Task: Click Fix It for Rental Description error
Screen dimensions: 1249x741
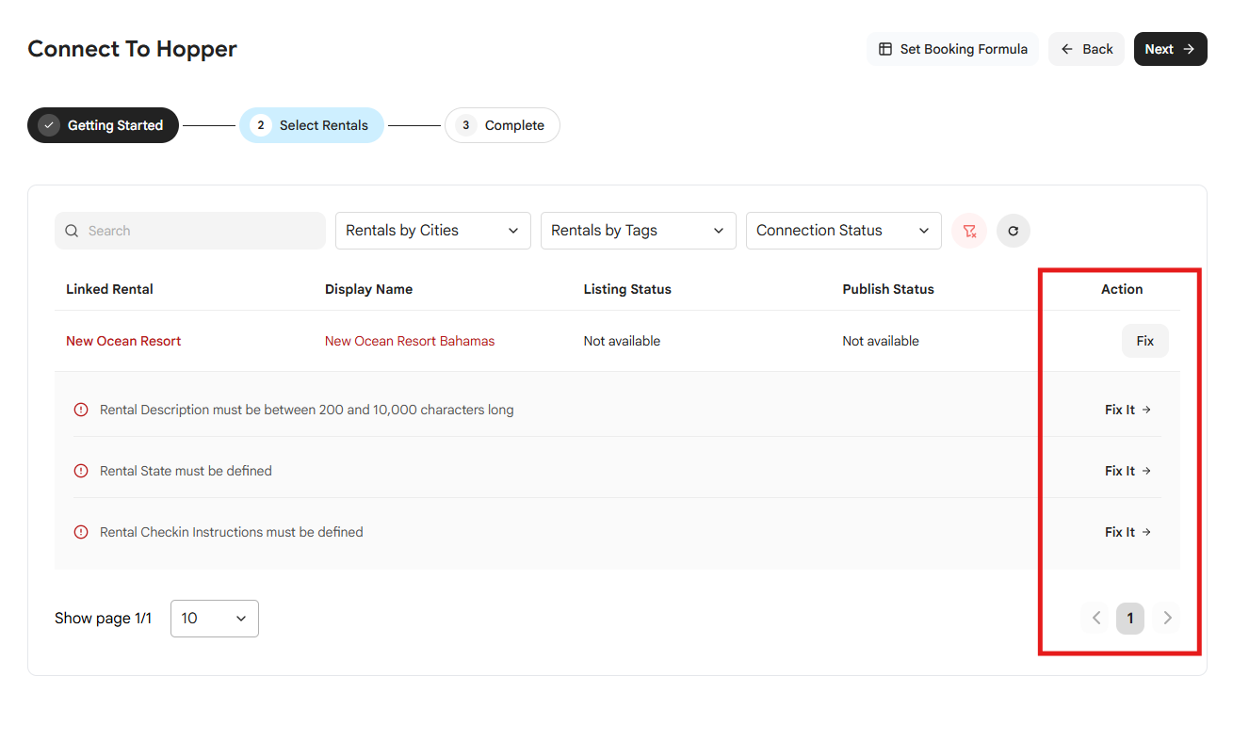Action: (x=1128, y=410)
